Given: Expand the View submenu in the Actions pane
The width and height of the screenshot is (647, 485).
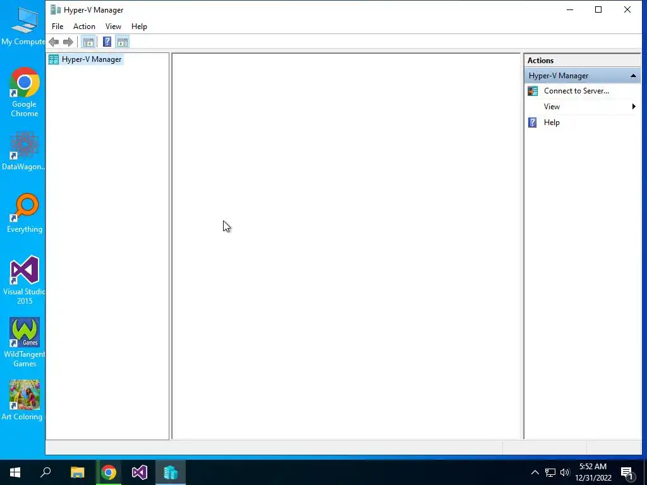Looking at the screenshot, I should tap(582, 106).
